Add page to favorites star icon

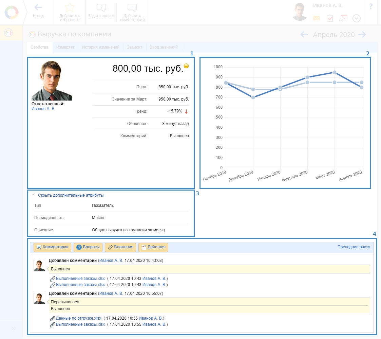pyautogui.click(x=70, y=7)
